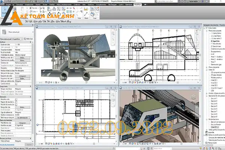The width and height of the screenshot is (225, 150).
Task: Click the Ayuda de propiedades link
Action: click(7, 144)
